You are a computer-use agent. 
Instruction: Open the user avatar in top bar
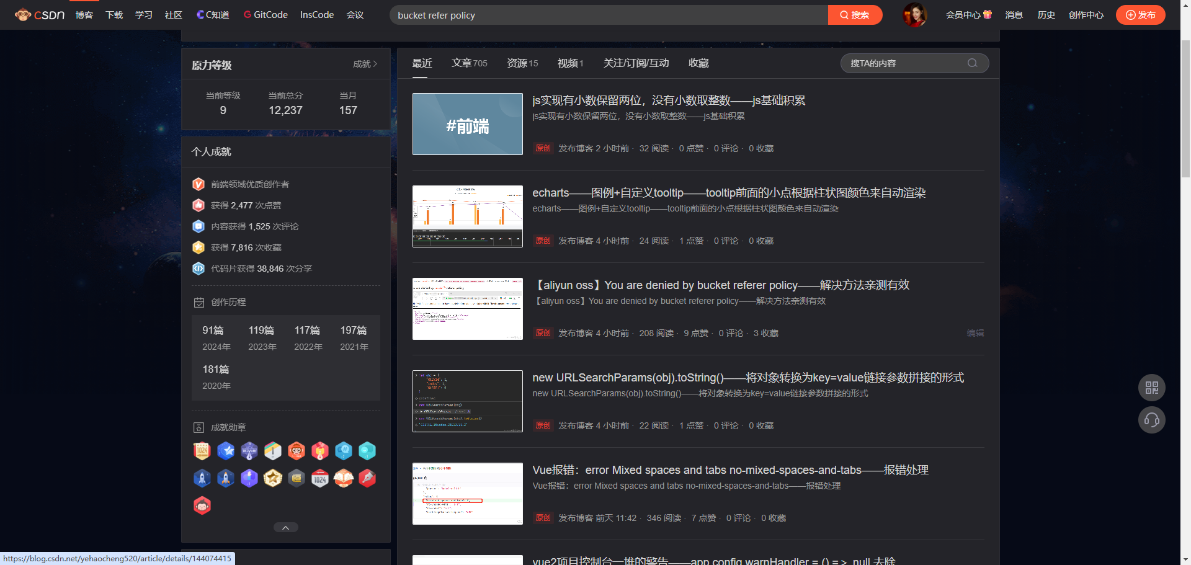pyautogui.click(x=914, y=15)
